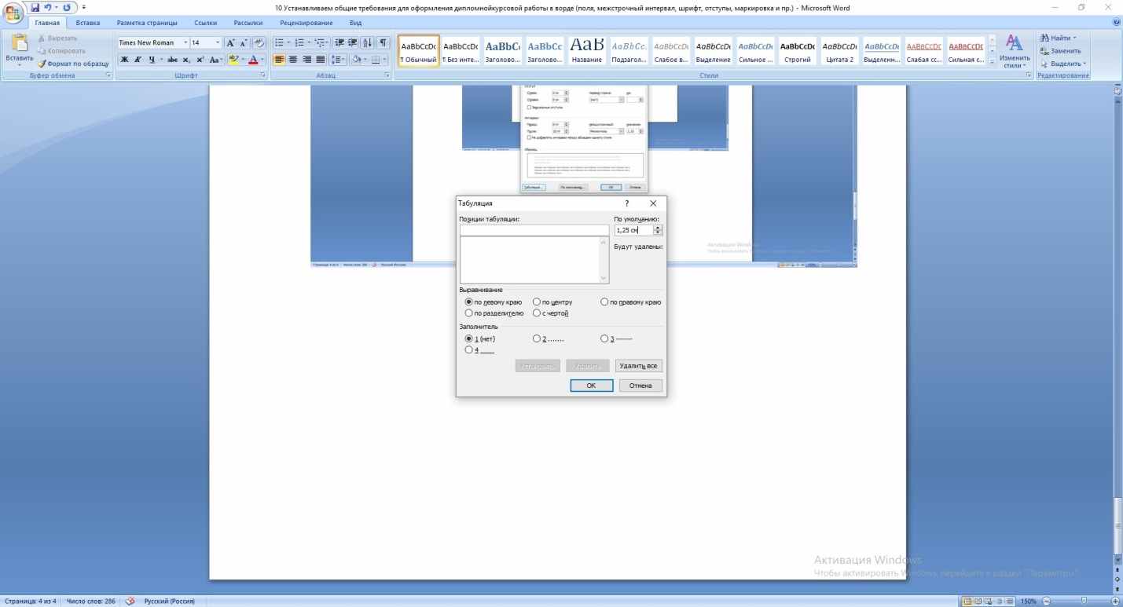The height and width of the screenshot is (607, 1123).
Task: Justify the paragraph text
Action: coord(319,59)
